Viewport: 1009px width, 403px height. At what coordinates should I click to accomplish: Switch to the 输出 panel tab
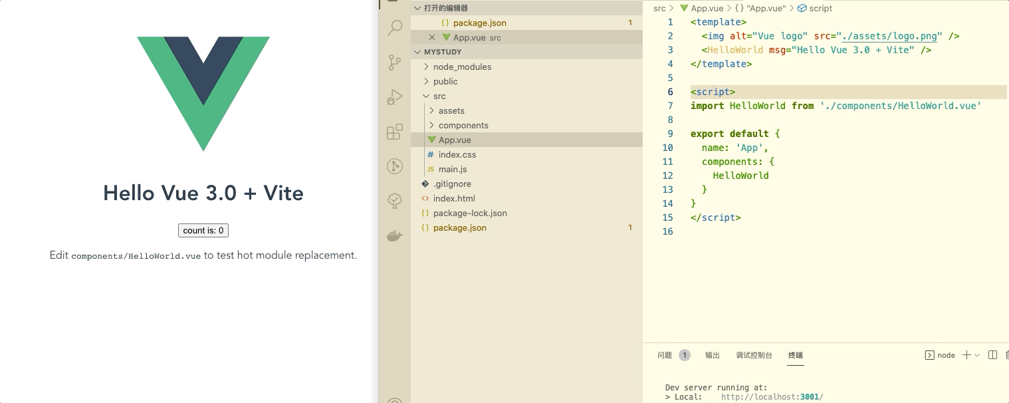pos(713,355)
